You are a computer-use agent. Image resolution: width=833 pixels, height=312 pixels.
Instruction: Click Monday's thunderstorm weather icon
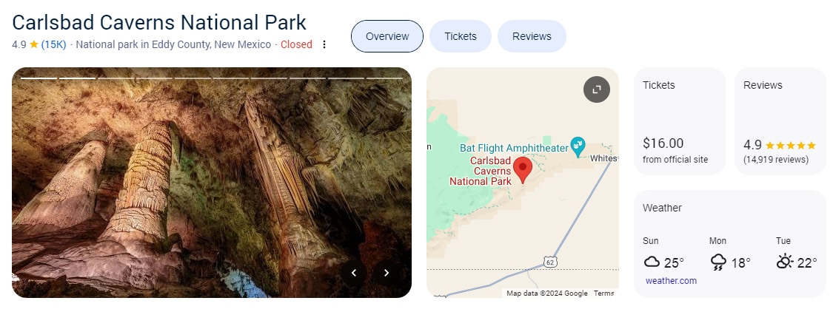coord(718,262)
